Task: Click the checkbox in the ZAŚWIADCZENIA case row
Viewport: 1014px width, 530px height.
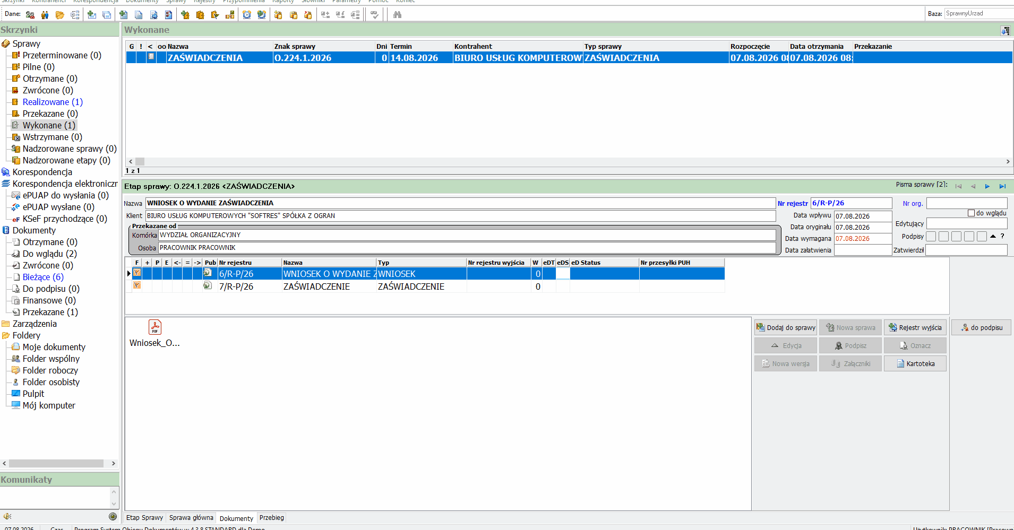Action: click(151, 56)
